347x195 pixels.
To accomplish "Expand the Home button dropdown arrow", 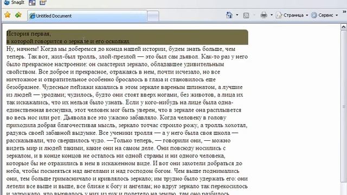I will (237, 15).
